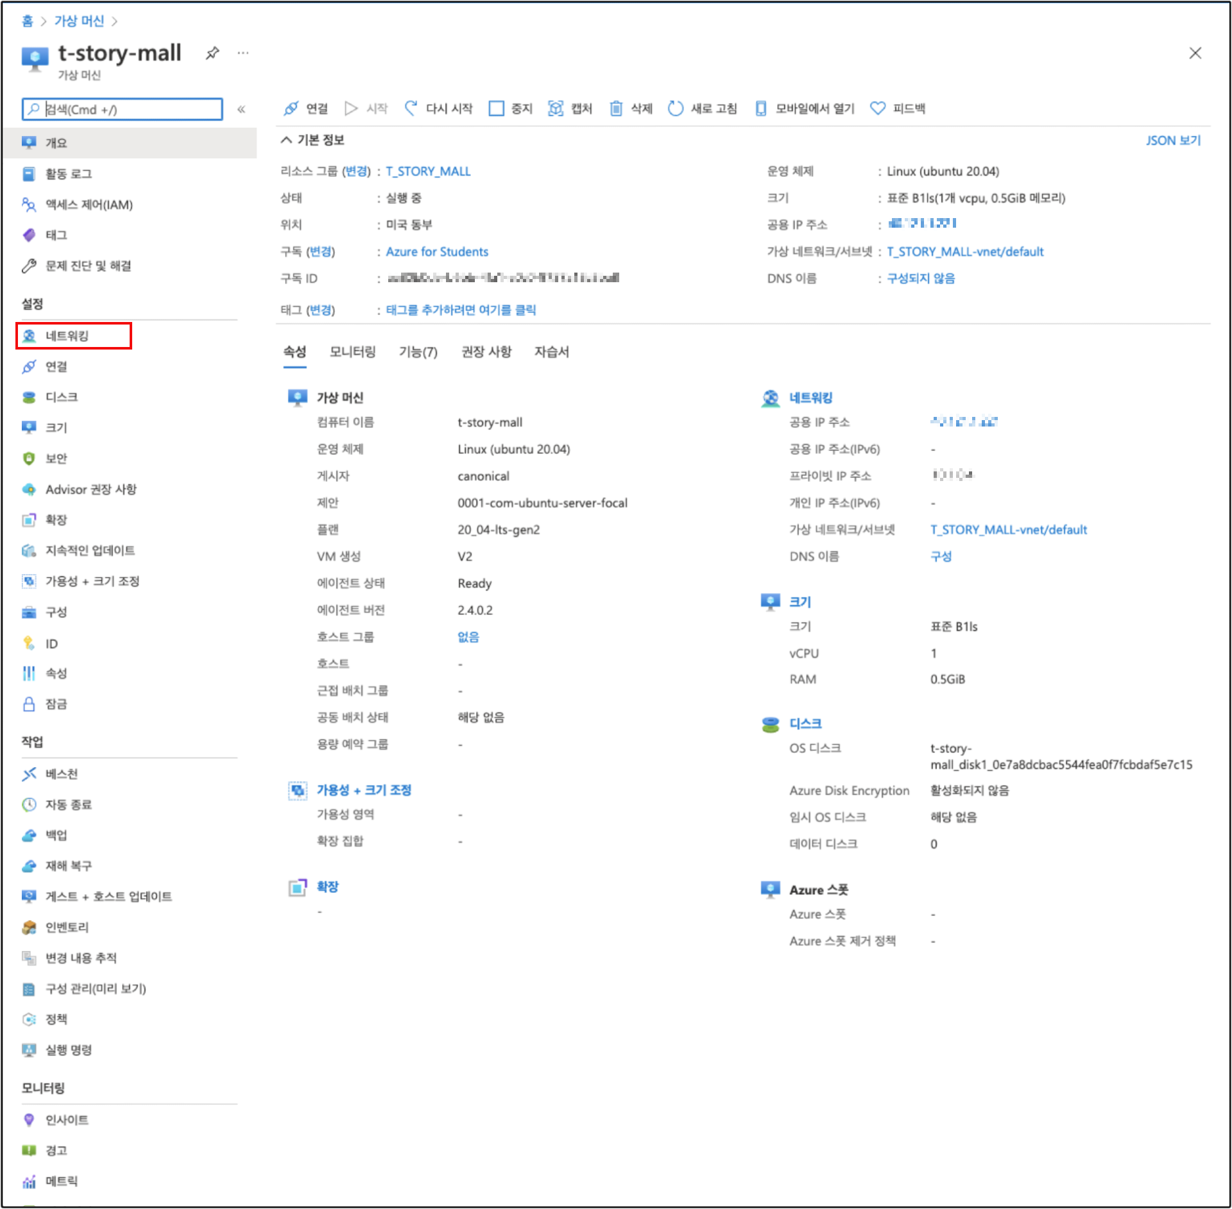Click the 피드백 heart icon
This screenshot has height=1209, width=1232.
[x=878, y=108]
